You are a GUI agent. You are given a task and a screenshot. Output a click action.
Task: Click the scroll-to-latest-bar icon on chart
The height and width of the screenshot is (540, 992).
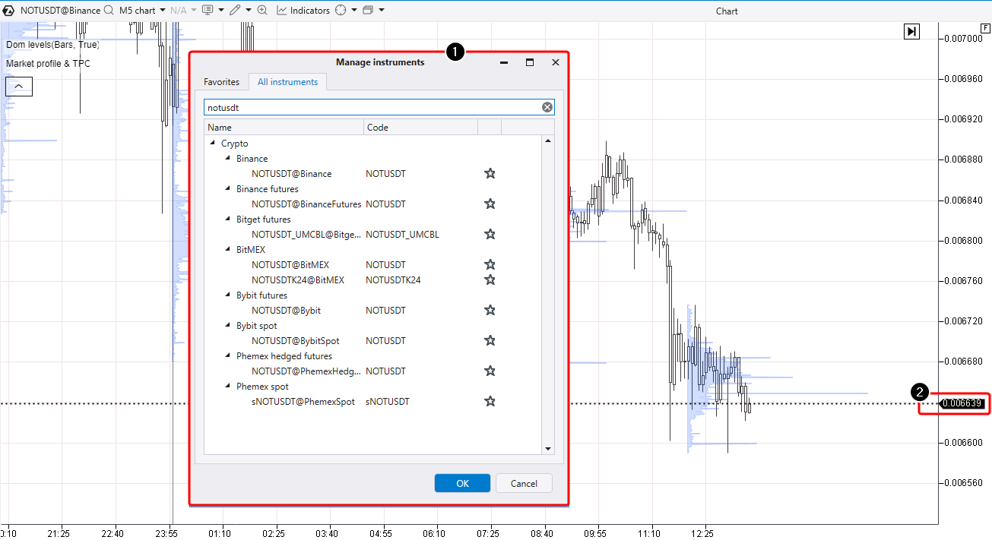[x=911, y=31]
